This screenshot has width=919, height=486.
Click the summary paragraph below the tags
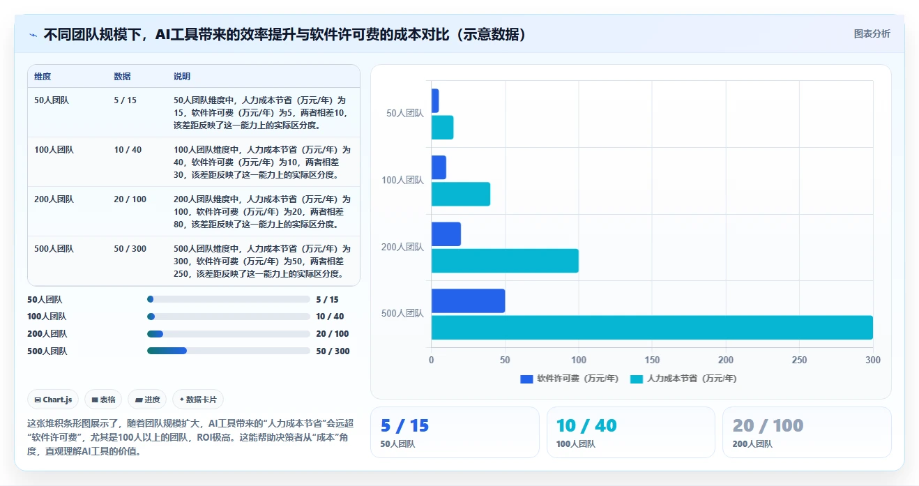point(191,437)
